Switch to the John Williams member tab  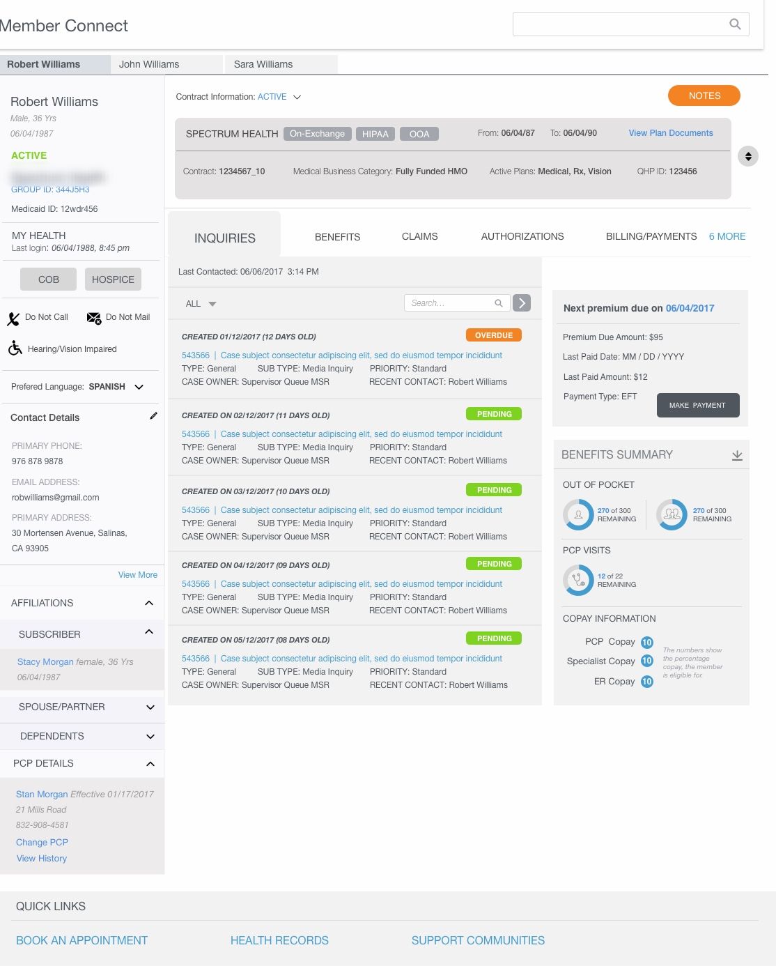149,64
